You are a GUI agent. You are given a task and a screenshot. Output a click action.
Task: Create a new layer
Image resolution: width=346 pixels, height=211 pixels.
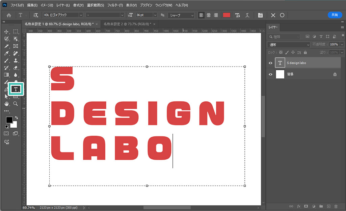point(328,206)
